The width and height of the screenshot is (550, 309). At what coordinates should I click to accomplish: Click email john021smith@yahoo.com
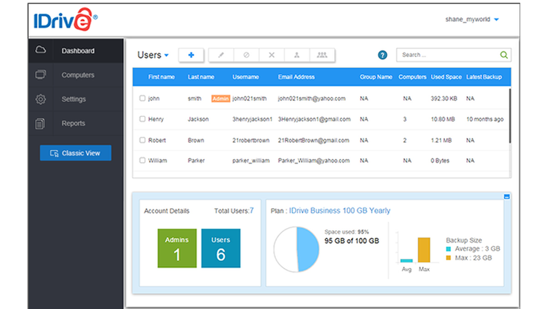(312, 99)
